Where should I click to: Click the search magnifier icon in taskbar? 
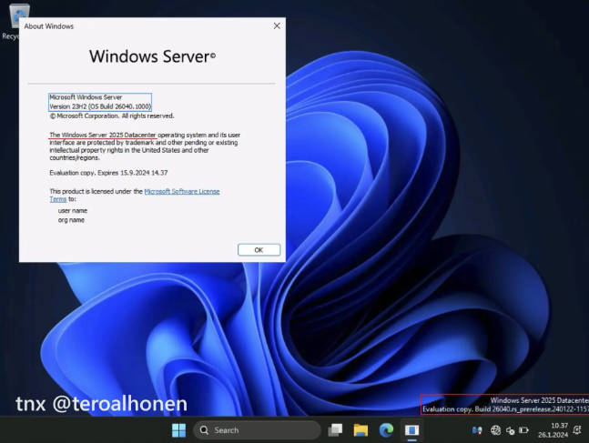[x=204, y=430]
